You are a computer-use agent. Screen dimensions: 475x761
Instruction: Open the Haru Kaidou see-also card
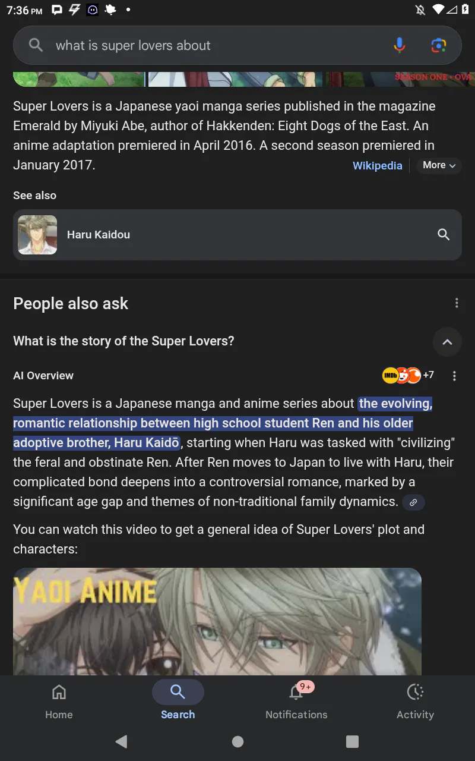point(237,234)
